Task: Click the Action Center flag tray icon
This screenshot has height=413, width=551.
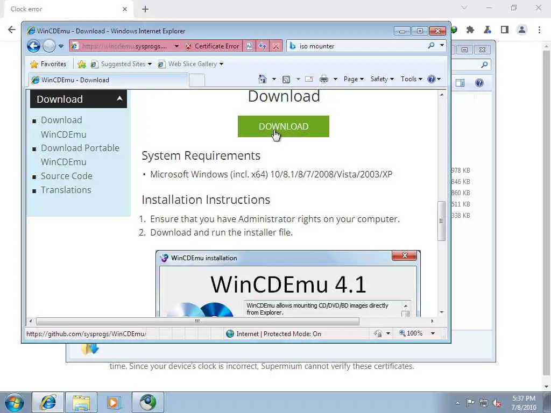Action: click(x=470, y=402)
